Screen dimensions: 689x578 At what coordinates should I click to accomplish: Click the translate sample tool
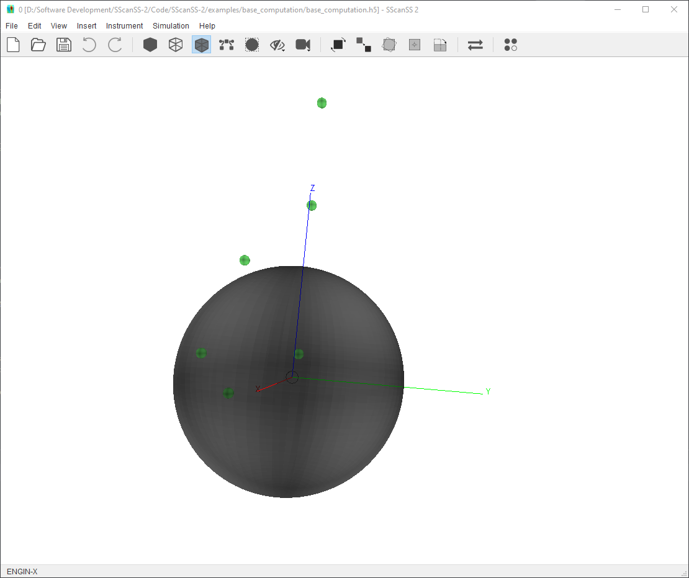pyautogui.click(x=364, y=45)
